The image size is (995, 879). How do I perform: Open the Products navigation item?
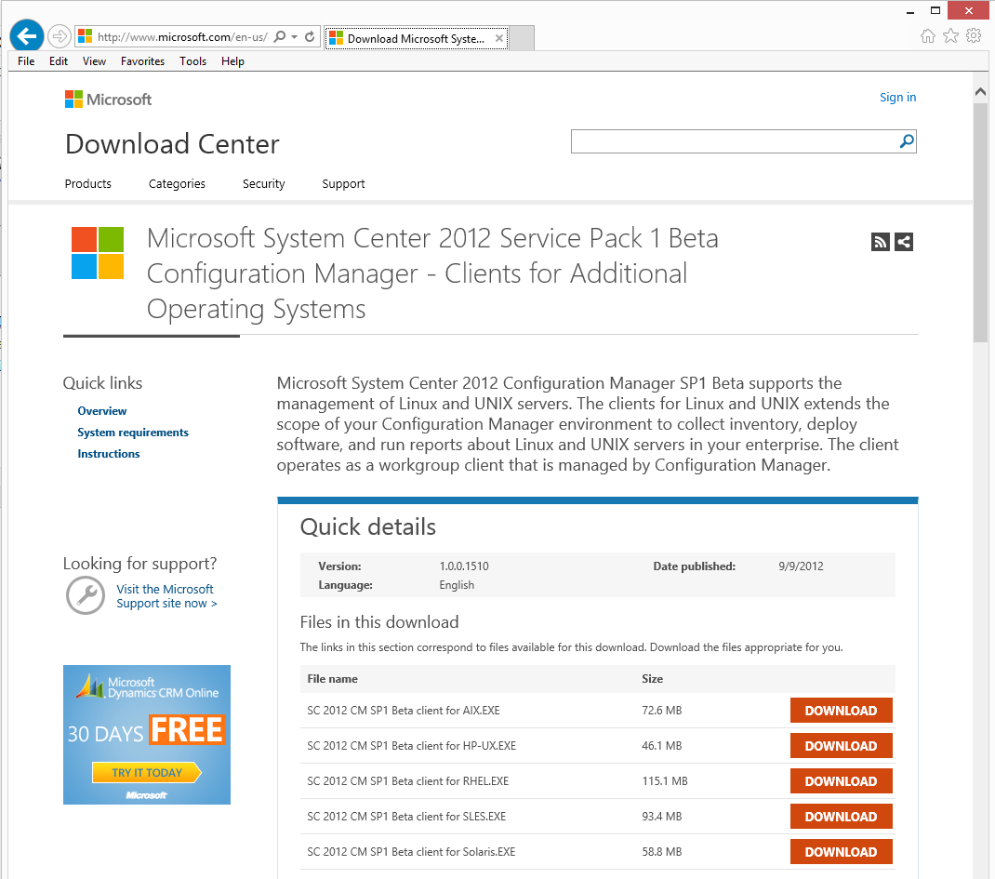pyautogui.click(x=88, y=183)
